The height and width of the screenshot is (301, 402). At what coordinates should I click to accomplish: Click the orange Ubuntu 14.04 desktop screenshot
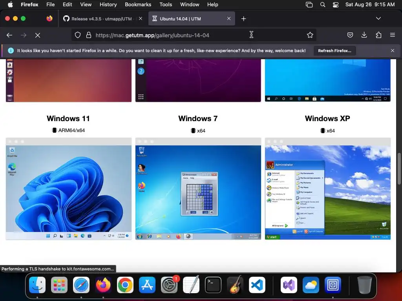pos(69,80)
